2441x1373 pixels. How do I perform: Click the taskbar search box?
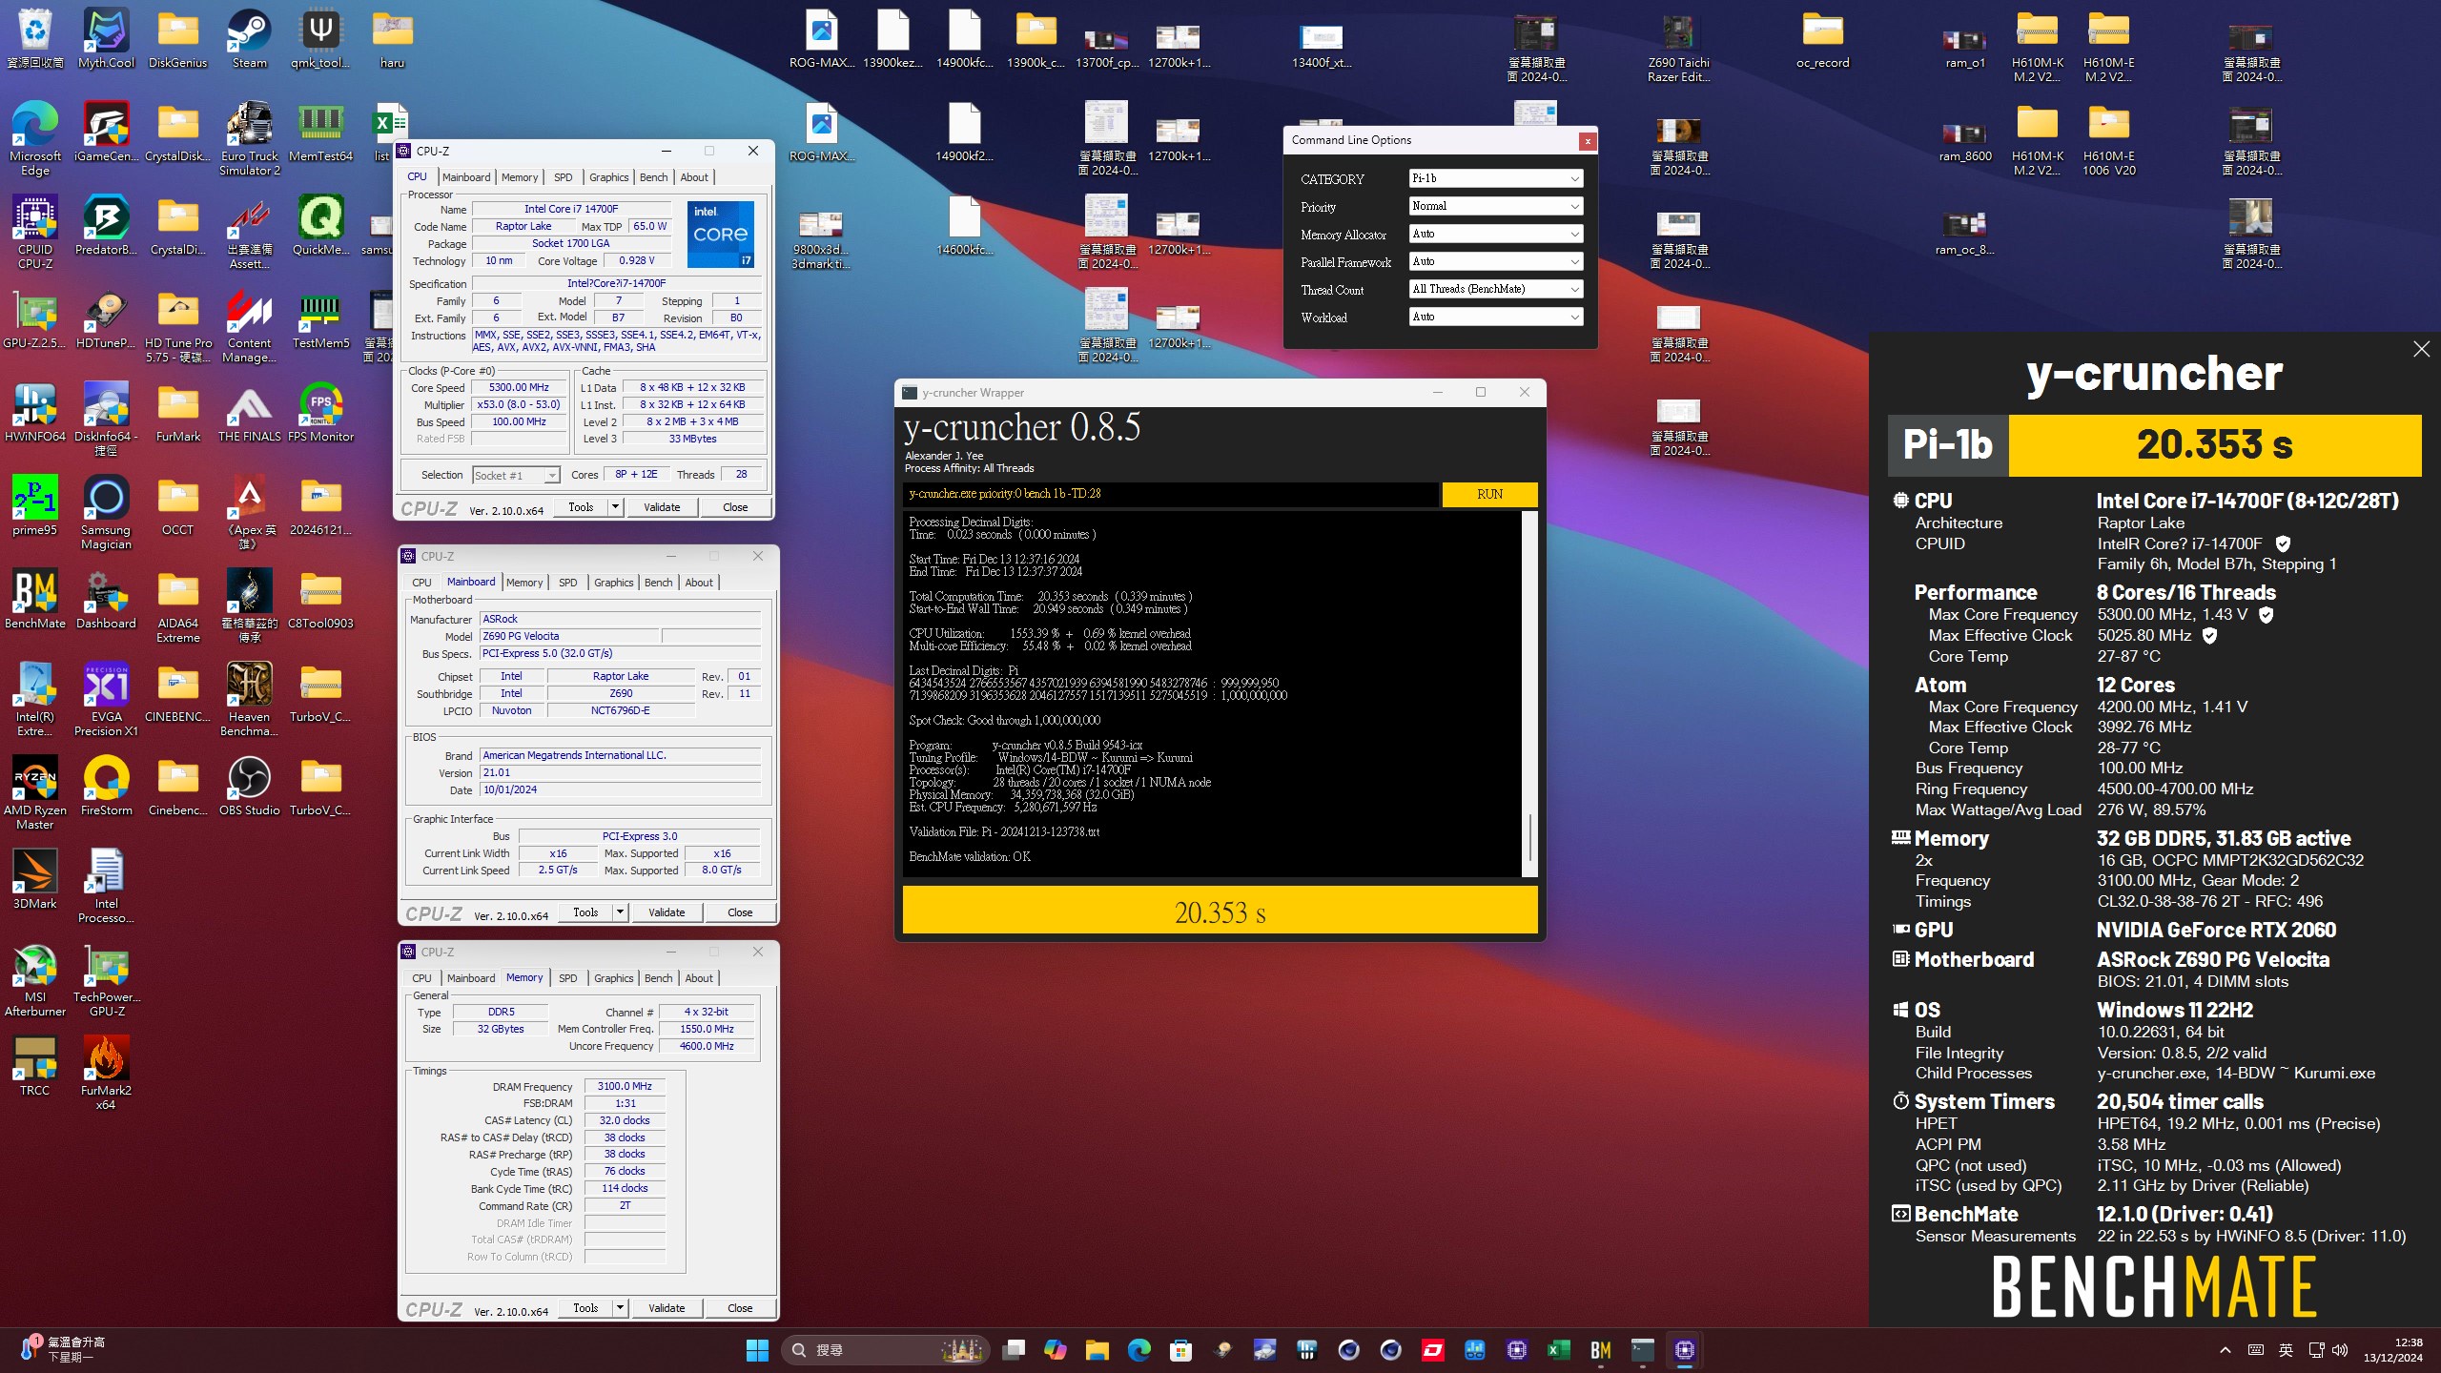pos(886,1350)
